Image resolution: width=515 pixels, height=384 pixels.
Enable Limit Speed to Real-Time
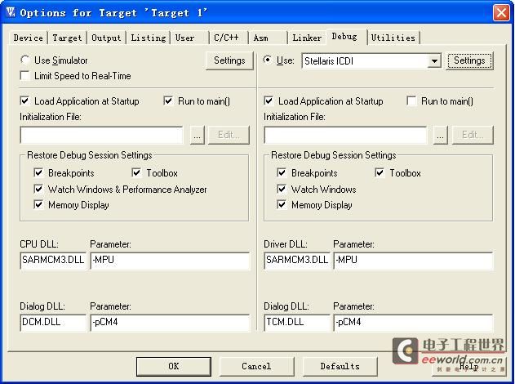pyautogui.click(x=25, y=76)
